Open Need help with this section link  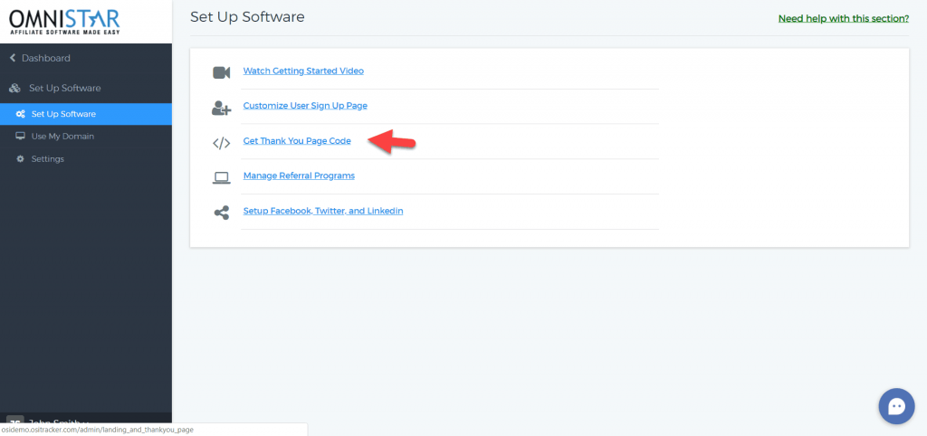844,18
